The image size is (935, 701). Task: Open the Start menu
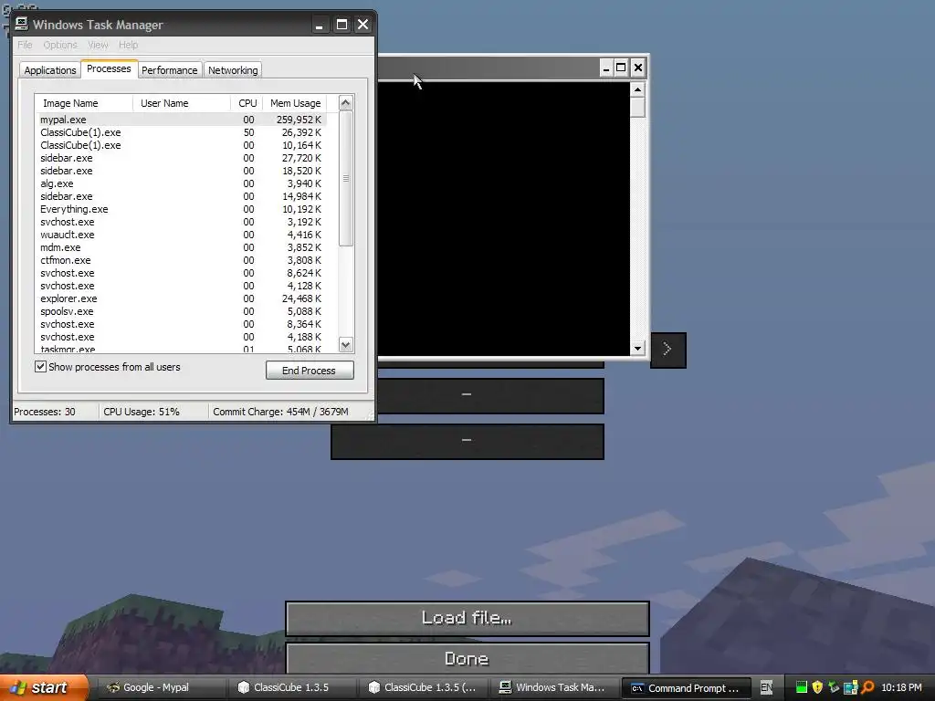(43, 687)
